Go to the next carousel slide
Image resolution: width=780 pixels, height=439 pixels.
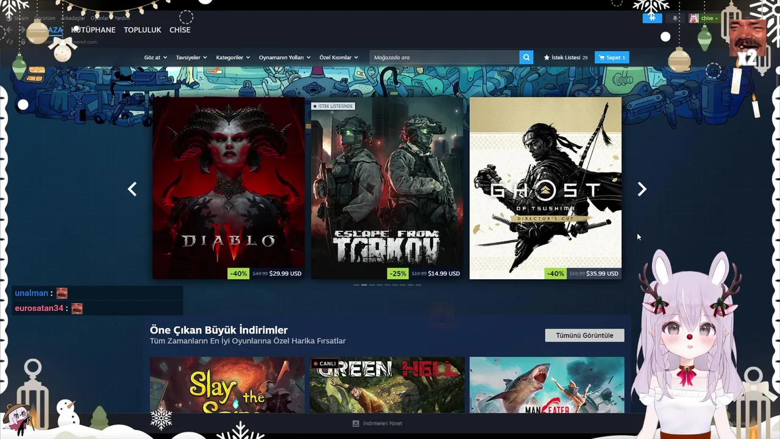click(x=642, y=189)
